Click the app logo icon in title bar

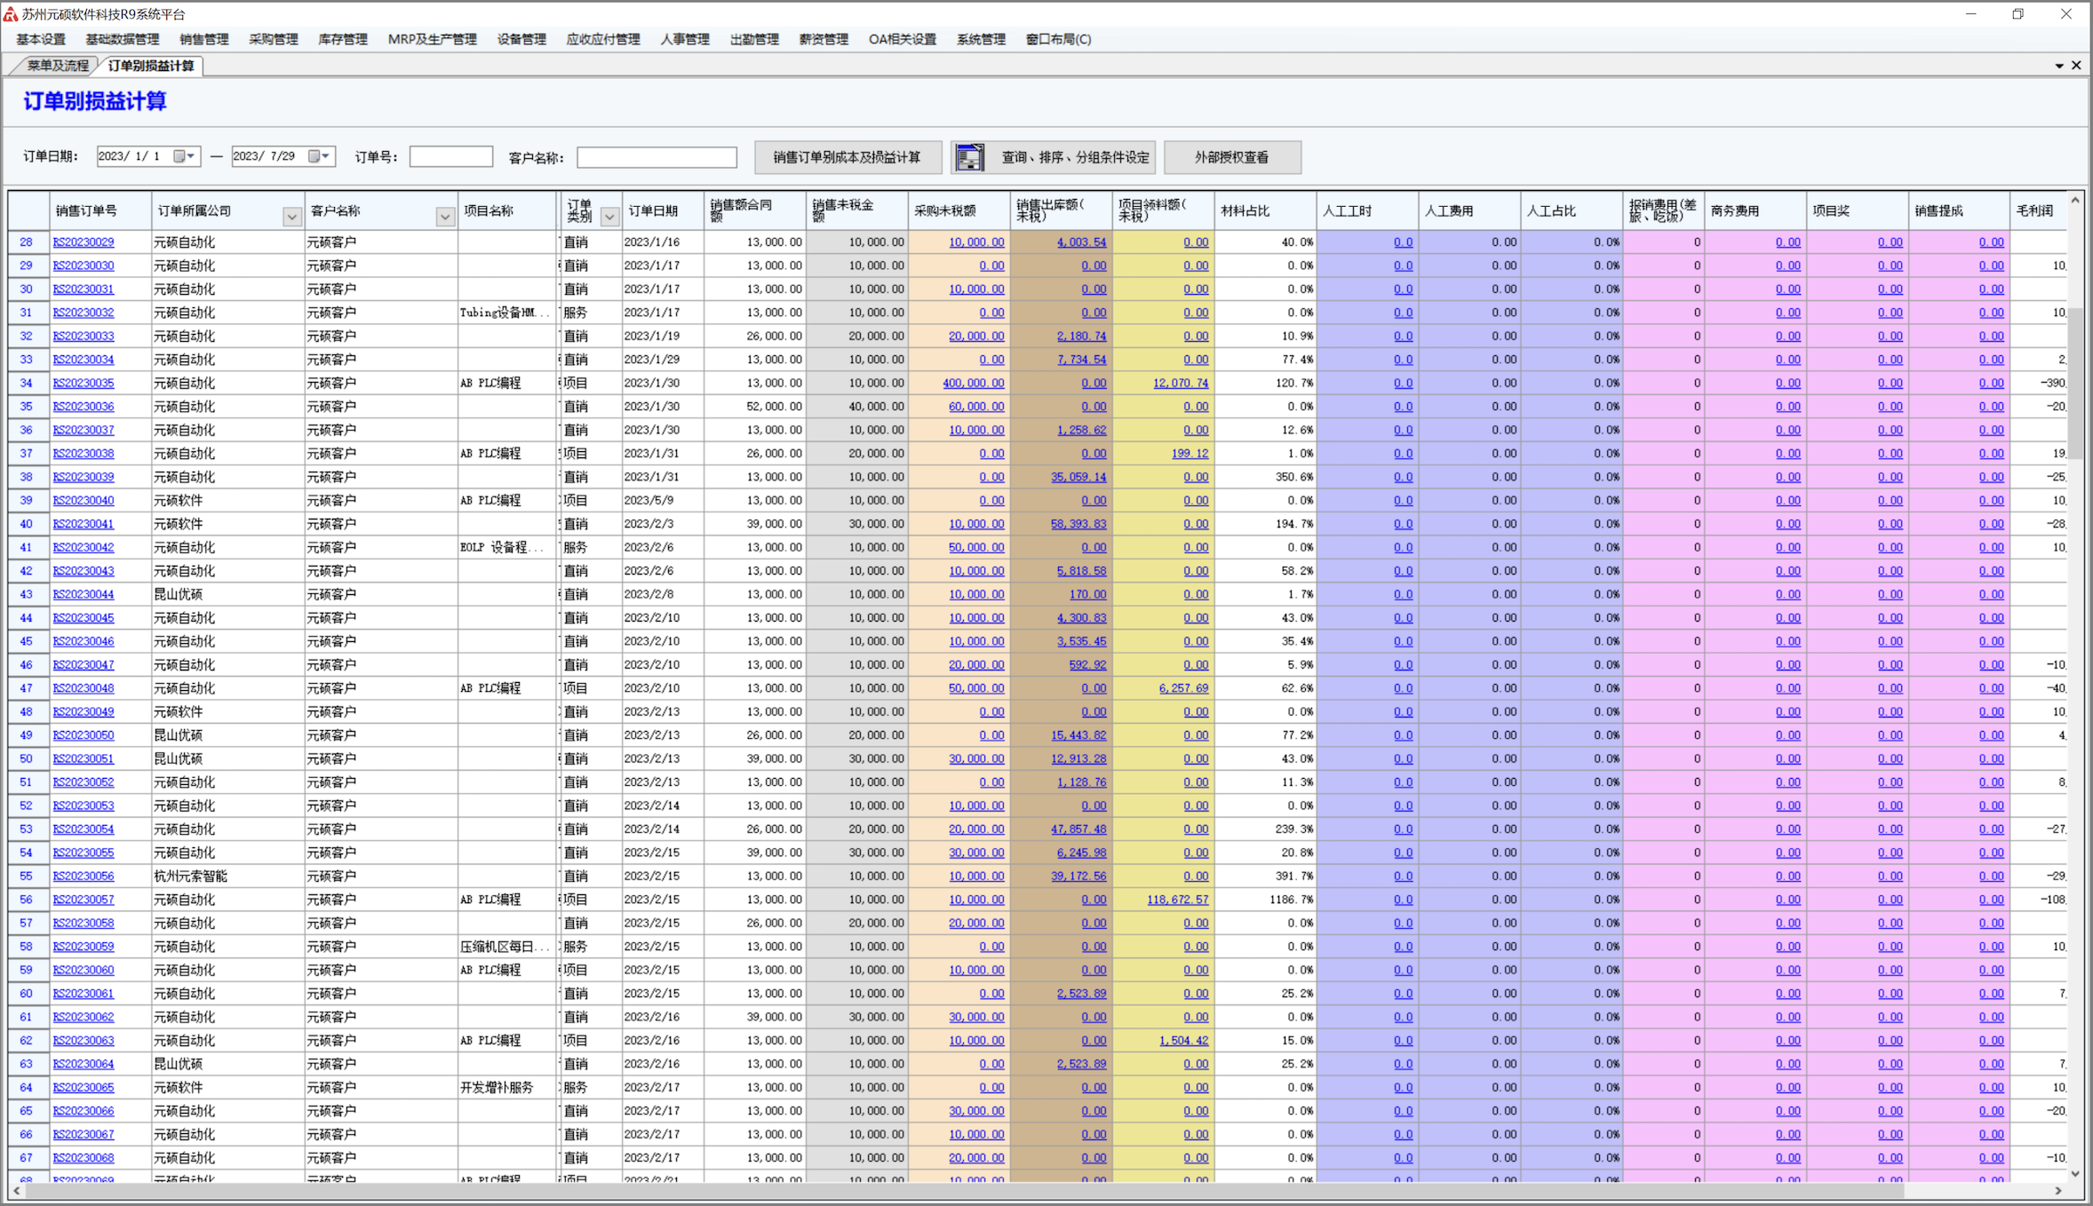click(11, 14)
